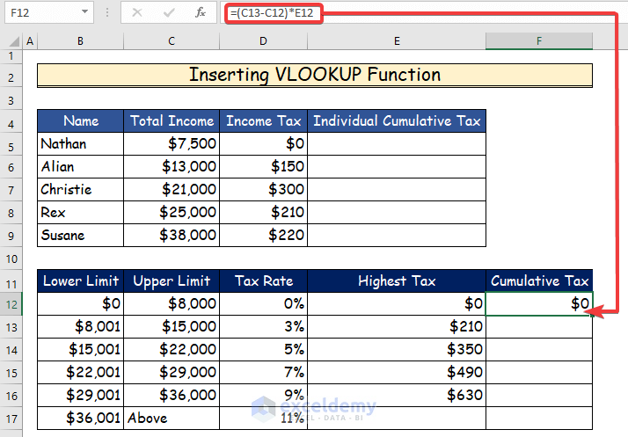Click the formula bar resize dots handle
This screenshot has width=628, height=437.
coord(107,12)
